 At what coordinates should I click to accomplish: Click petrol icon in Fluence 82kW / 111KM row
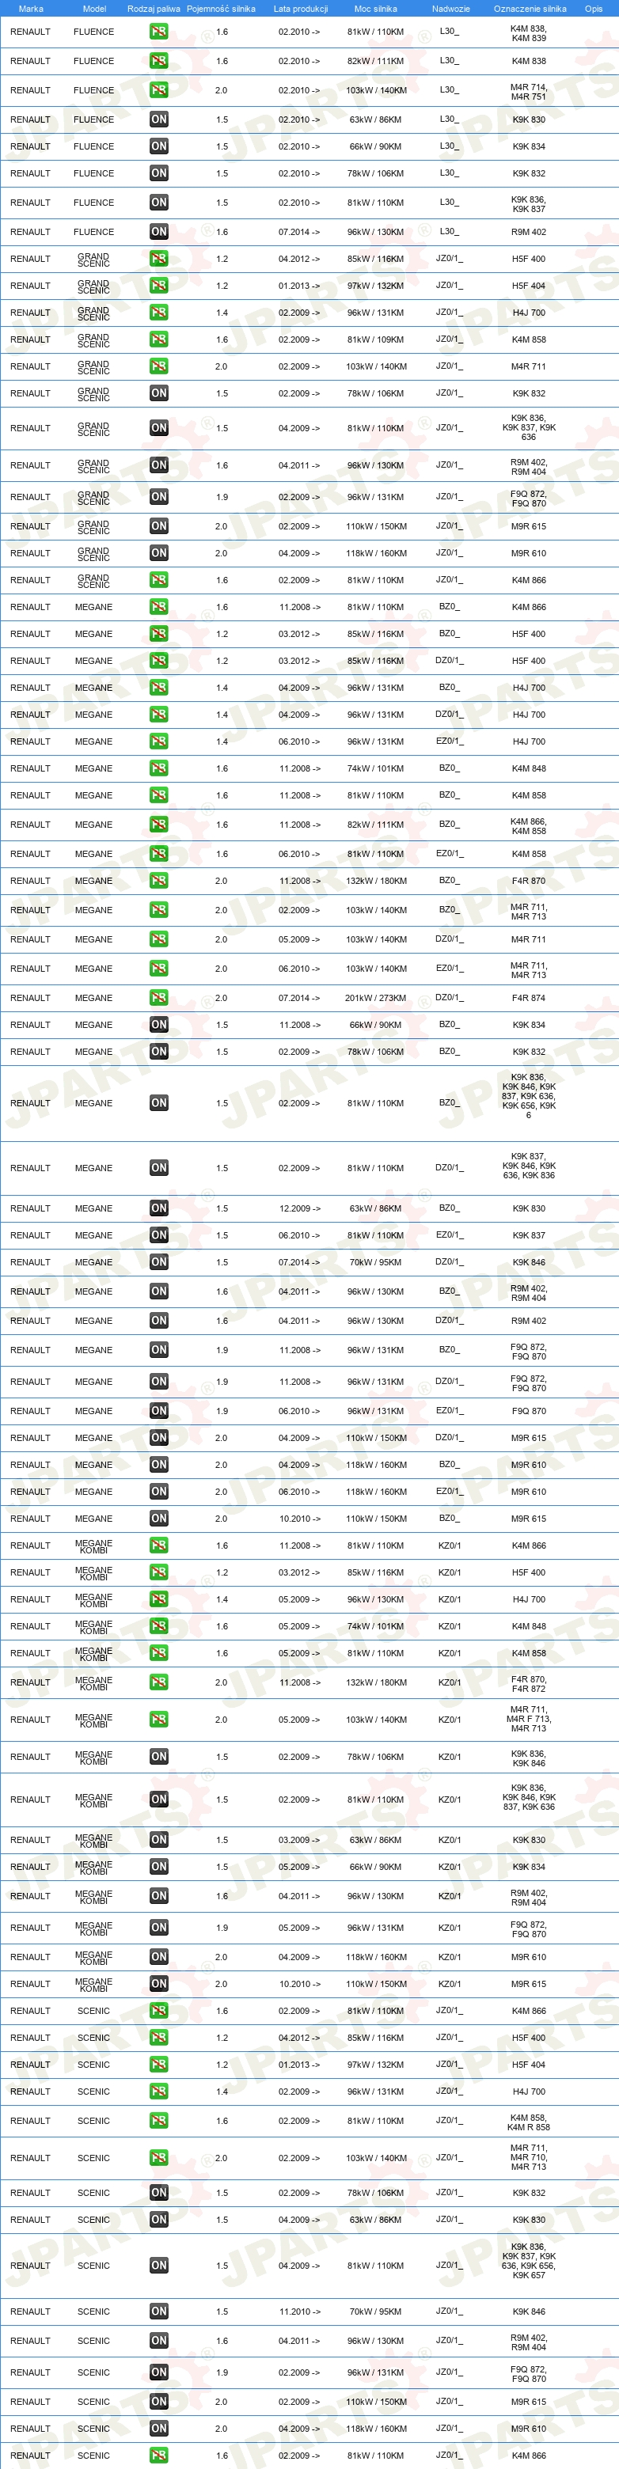(x=159, y=62)
